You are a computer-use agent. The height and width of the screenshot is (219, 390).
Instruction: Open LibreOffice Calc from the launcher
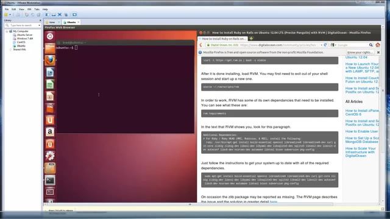(x=50, y=84)
